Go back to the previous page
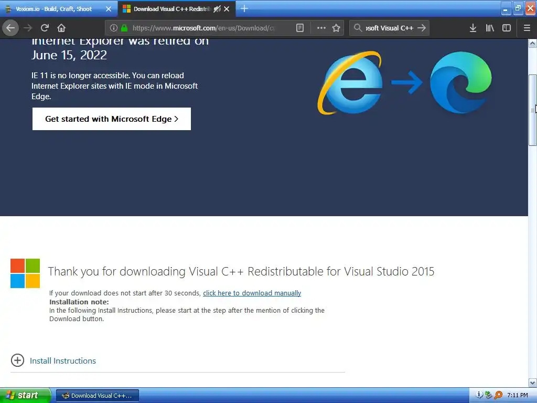The image size is (537, 403). tap(10, 28)
